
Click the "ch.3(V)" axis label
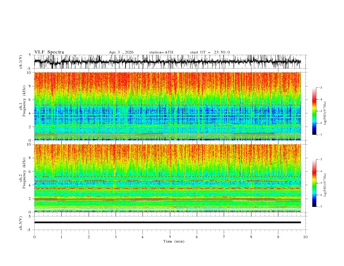click(21, 223)
